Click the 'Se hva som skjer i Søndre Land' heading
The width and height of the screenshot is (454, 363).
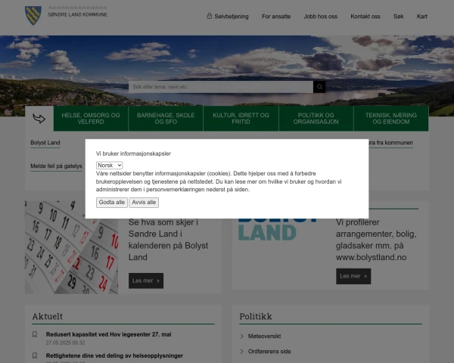(168, 240)
